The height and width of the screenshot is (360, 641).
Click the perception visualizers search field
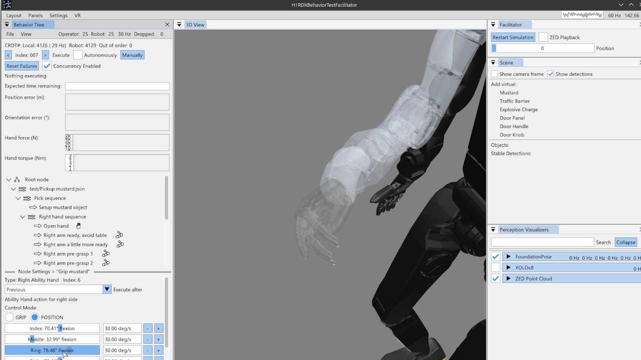coord(543,242)
